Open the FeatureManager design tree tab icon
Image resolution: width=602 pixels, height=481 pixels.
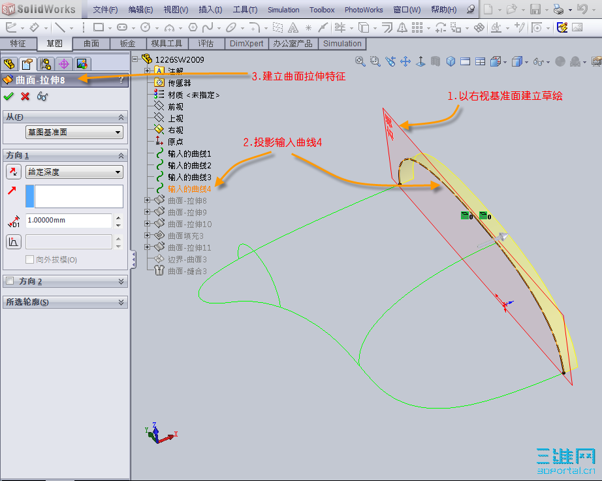click(9, 64)
